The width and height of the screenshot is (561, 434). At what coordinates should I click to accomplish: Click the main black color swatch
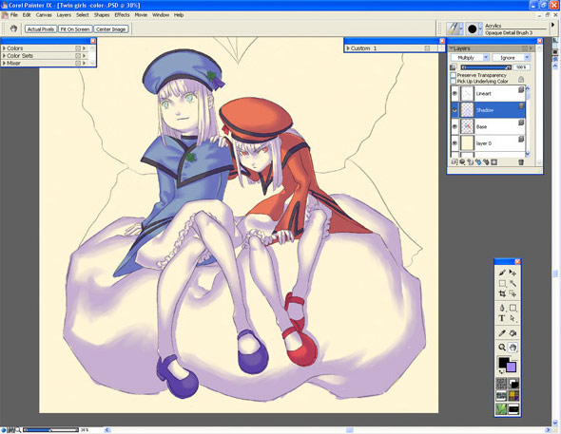pyautogui.click(x=504, y=362)
